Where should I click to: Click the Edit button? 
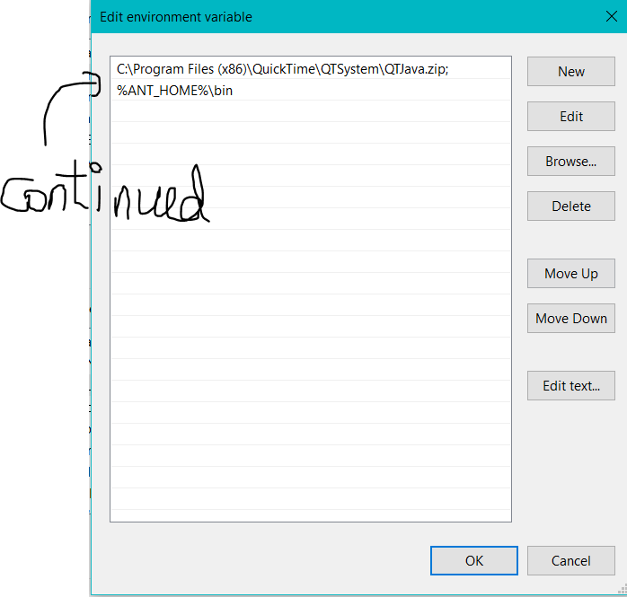571,117
